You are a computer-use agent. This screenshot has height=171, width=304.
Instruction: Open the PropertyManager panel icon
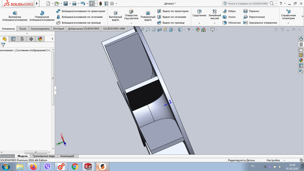coord(13,39)
